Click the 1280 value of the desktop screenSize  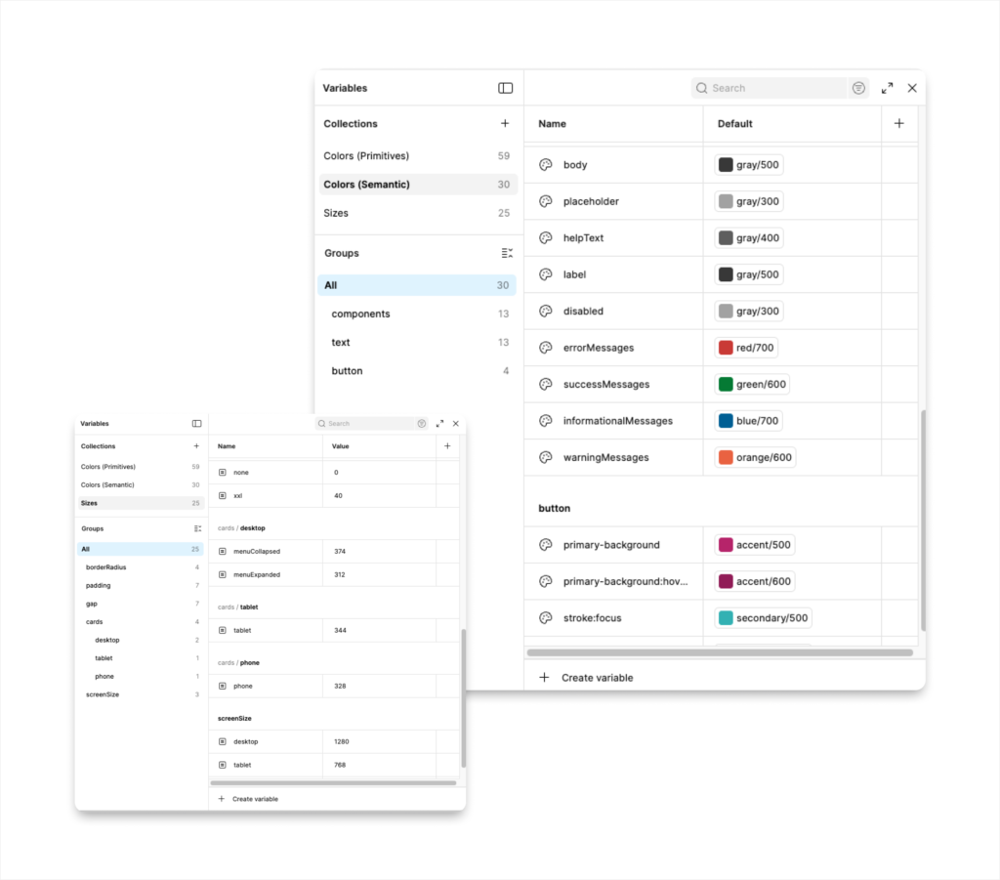point(342,742)
